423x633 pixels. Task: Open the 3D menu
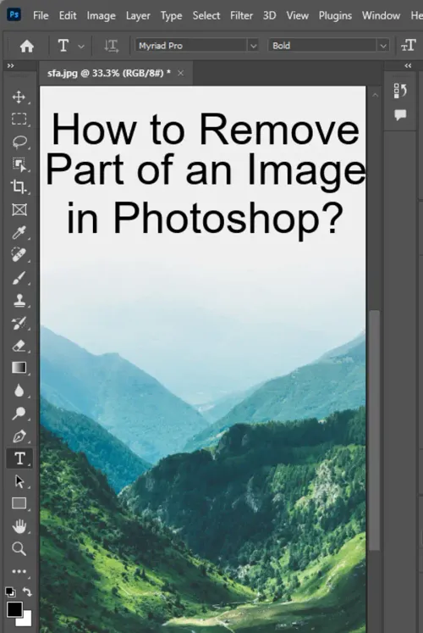[270, 15]
